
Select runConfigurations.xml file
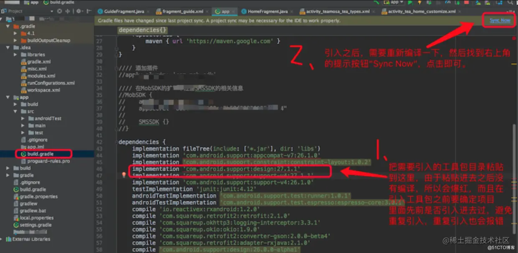tap(48, 83)
